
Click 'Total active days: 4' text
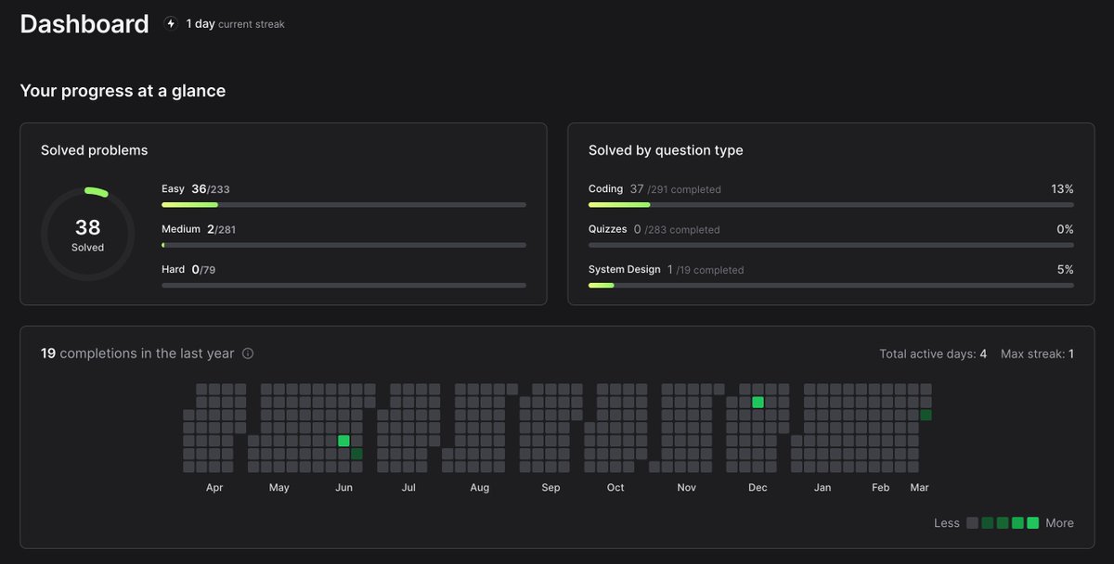(933, 354)
